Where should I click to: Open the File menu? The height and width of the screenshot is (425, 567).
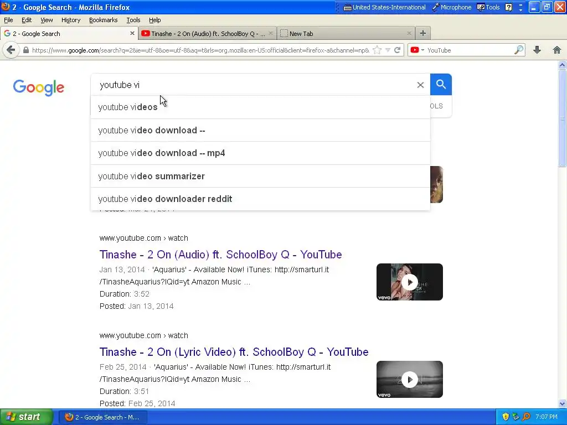[8, 20]
